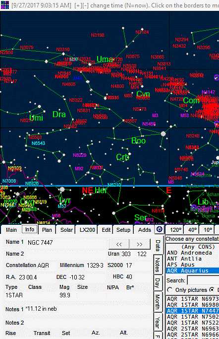The image size is (219, 339).
Task: Select the radio button right of Only pictures
Action: (212, 290)
